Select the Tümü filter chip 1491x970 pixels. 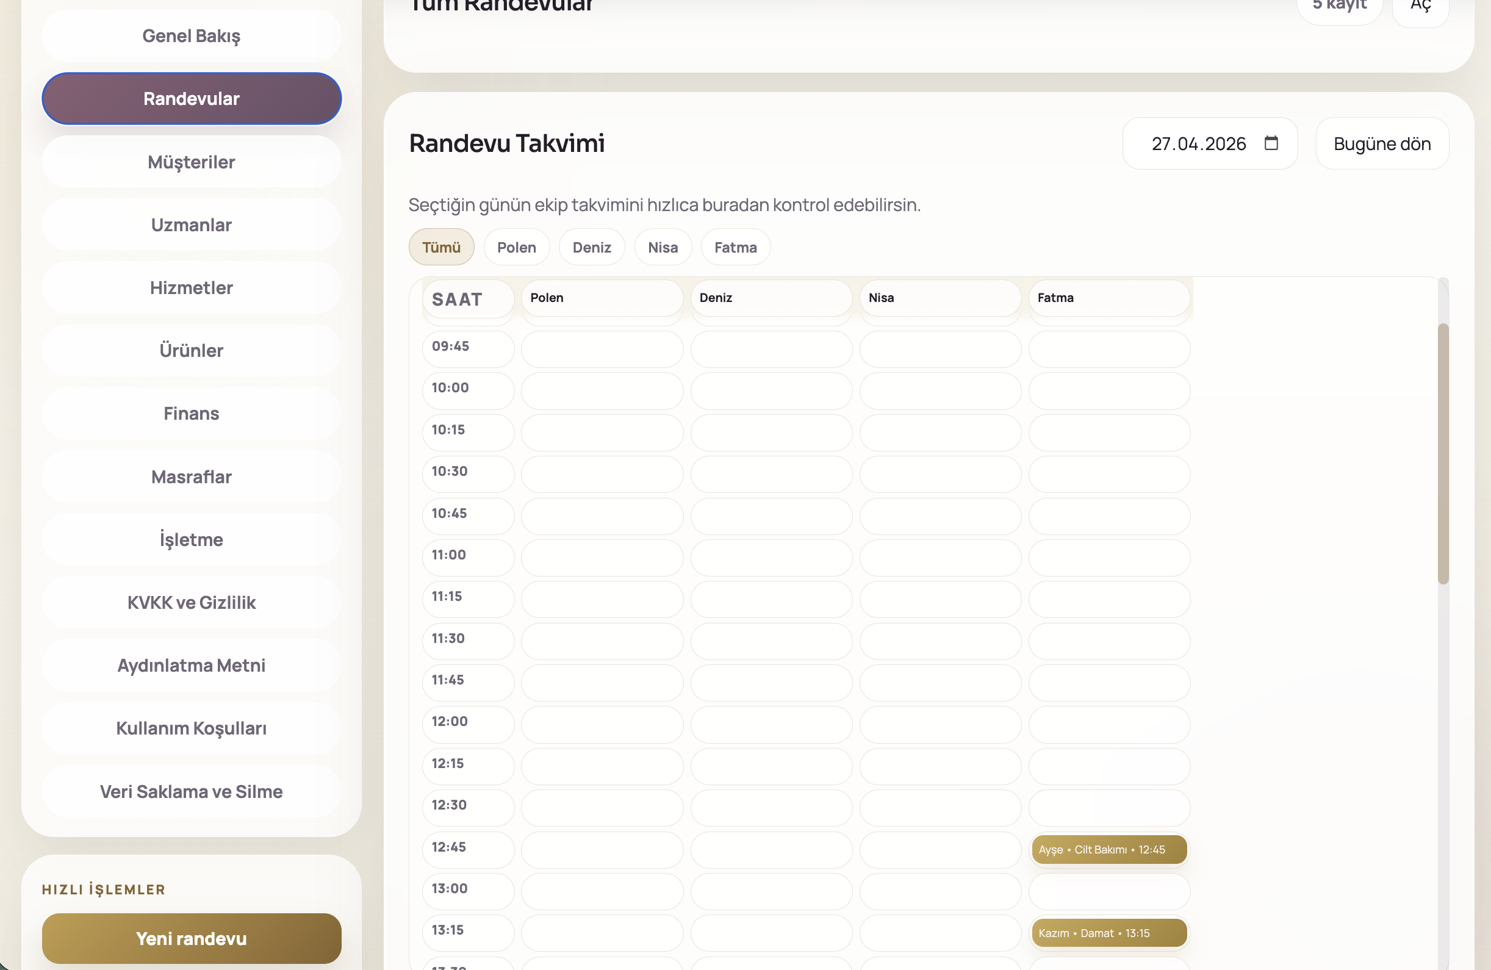coord(441,247)
